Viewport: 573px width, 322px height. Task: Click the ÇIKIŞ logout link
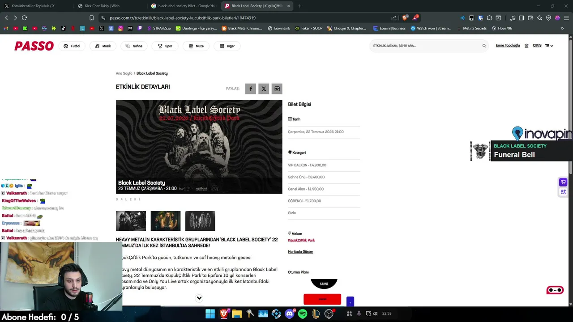[537, 46]
